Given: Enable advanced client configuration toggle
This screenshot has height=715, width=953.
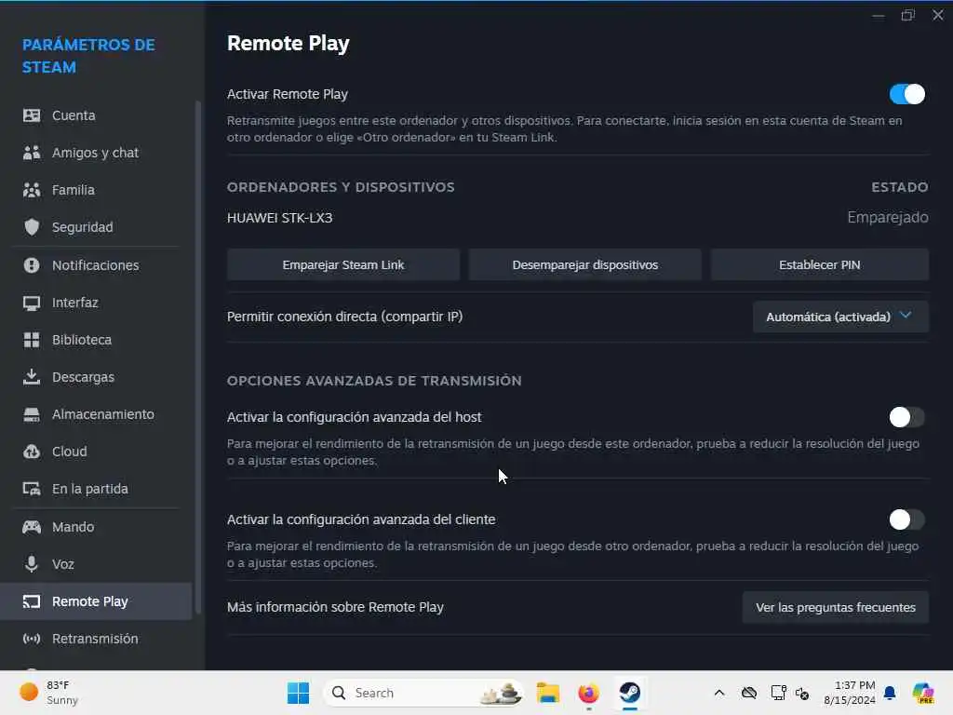Looking at the screenshot, I should coord(906,519).
